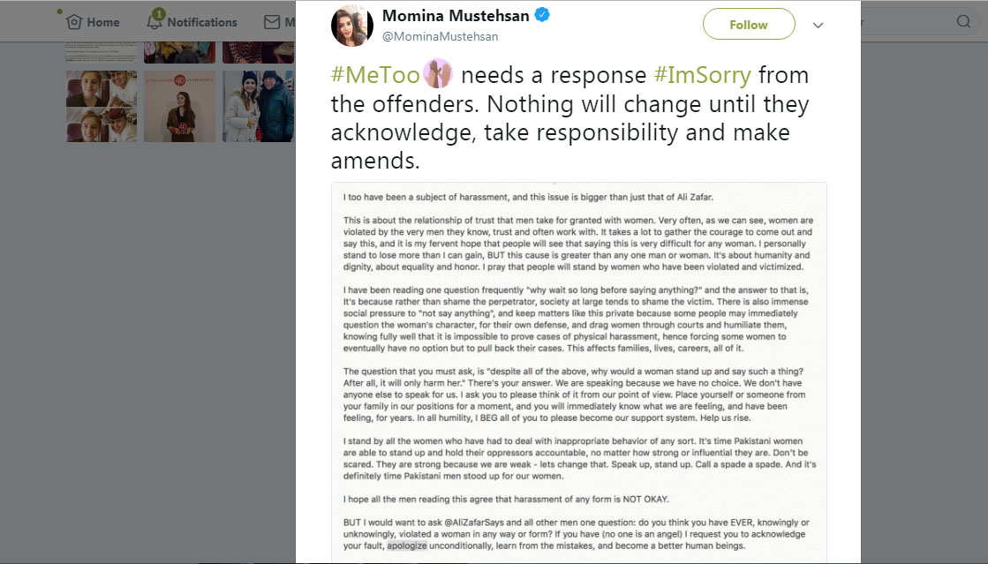This screenshot has width=988, height=564.
Task: Open the attached statement image
Action: [x=578, y=371]
